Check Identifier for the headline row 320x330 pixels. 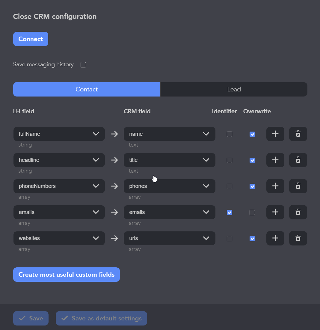(x=230, y=160)
